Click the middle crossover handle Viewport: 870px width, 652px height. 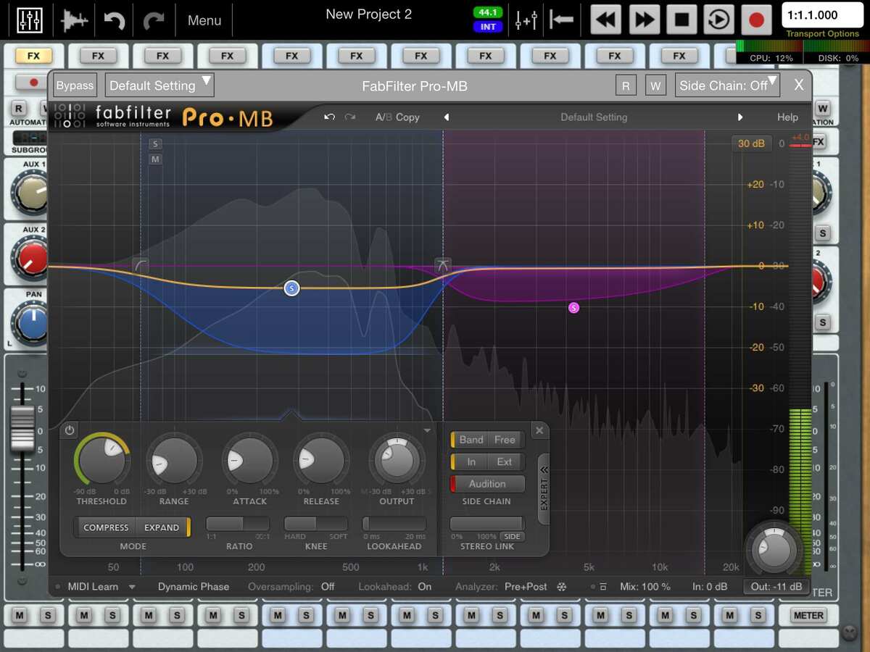point(443,266)
